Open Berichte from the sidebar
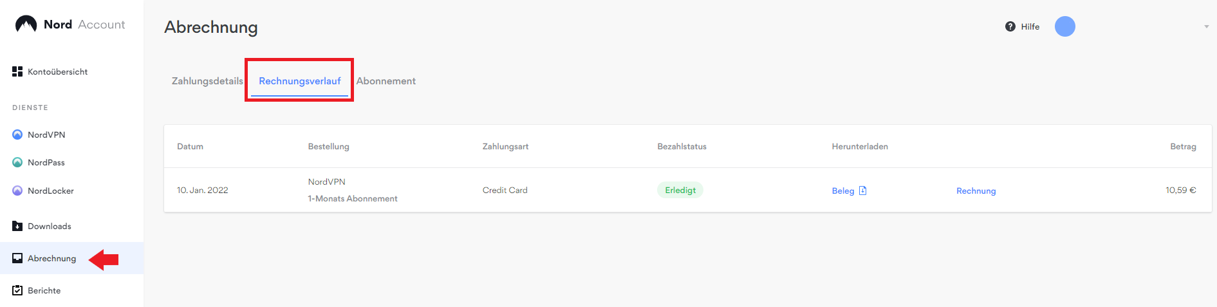This screenshot has height=307, width=1217. [x=44, y=290]
